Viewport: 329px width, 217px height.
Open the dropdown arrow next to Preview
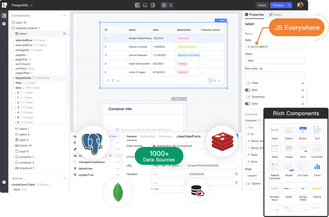[289, 5]
